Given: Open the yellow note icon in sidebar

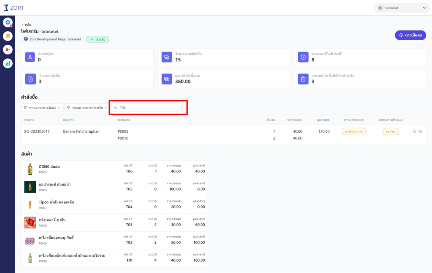Looking at the screenshot, I should tap(8, 36).
